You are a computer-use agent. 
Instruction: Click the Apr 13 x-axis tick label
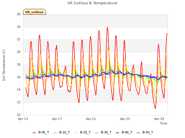[x=23, y=119]
